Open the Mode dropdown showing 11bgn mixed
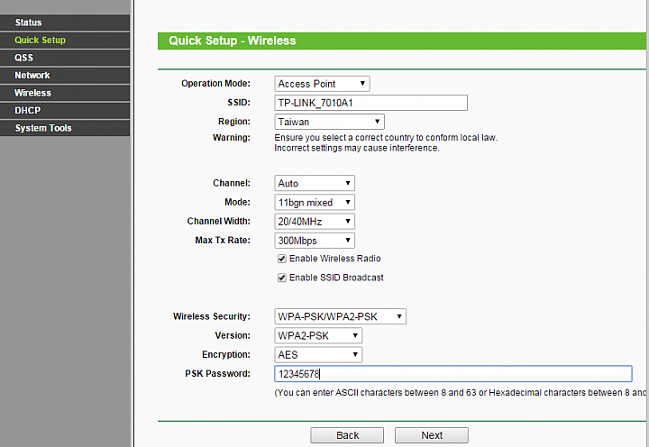649x447 pixels. pos(315,203)
